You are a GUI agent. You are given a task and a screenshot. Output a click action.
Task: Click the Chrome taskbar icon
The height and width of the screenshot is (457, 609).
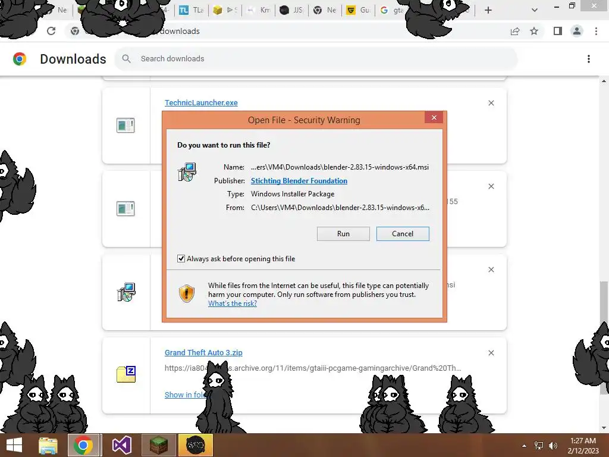click(83, 445)
